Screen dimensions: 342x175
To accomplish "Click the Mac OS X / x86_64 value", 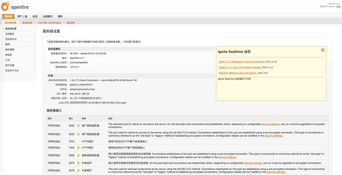I will [x=80, y=93].
